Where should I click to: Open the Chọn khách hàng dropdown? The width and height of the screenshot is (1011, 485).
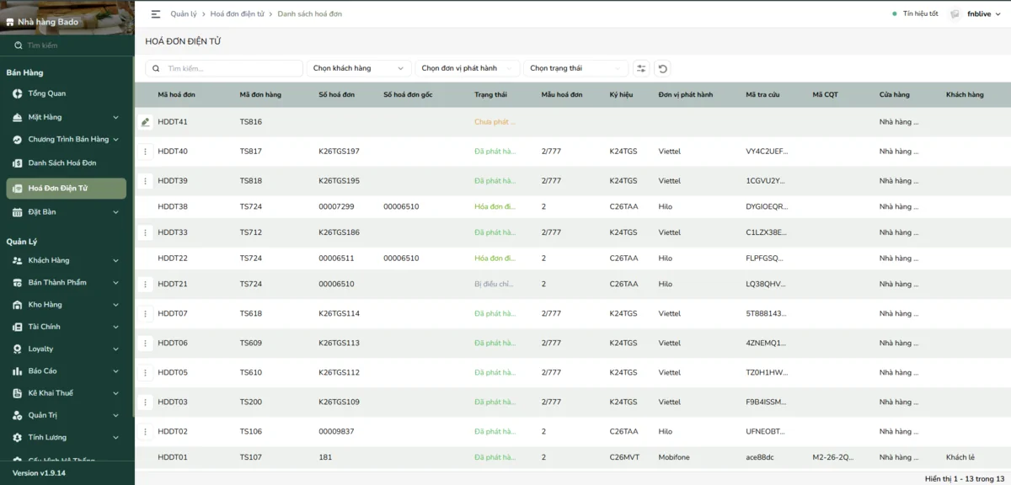(x=359, y=68)
